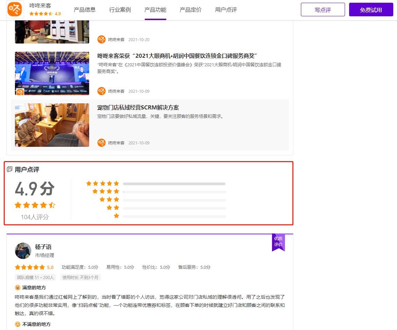Click the 团队规模 51～200人 tag
The width and height of the screenshot is (397, 330).
click(35, 278)
